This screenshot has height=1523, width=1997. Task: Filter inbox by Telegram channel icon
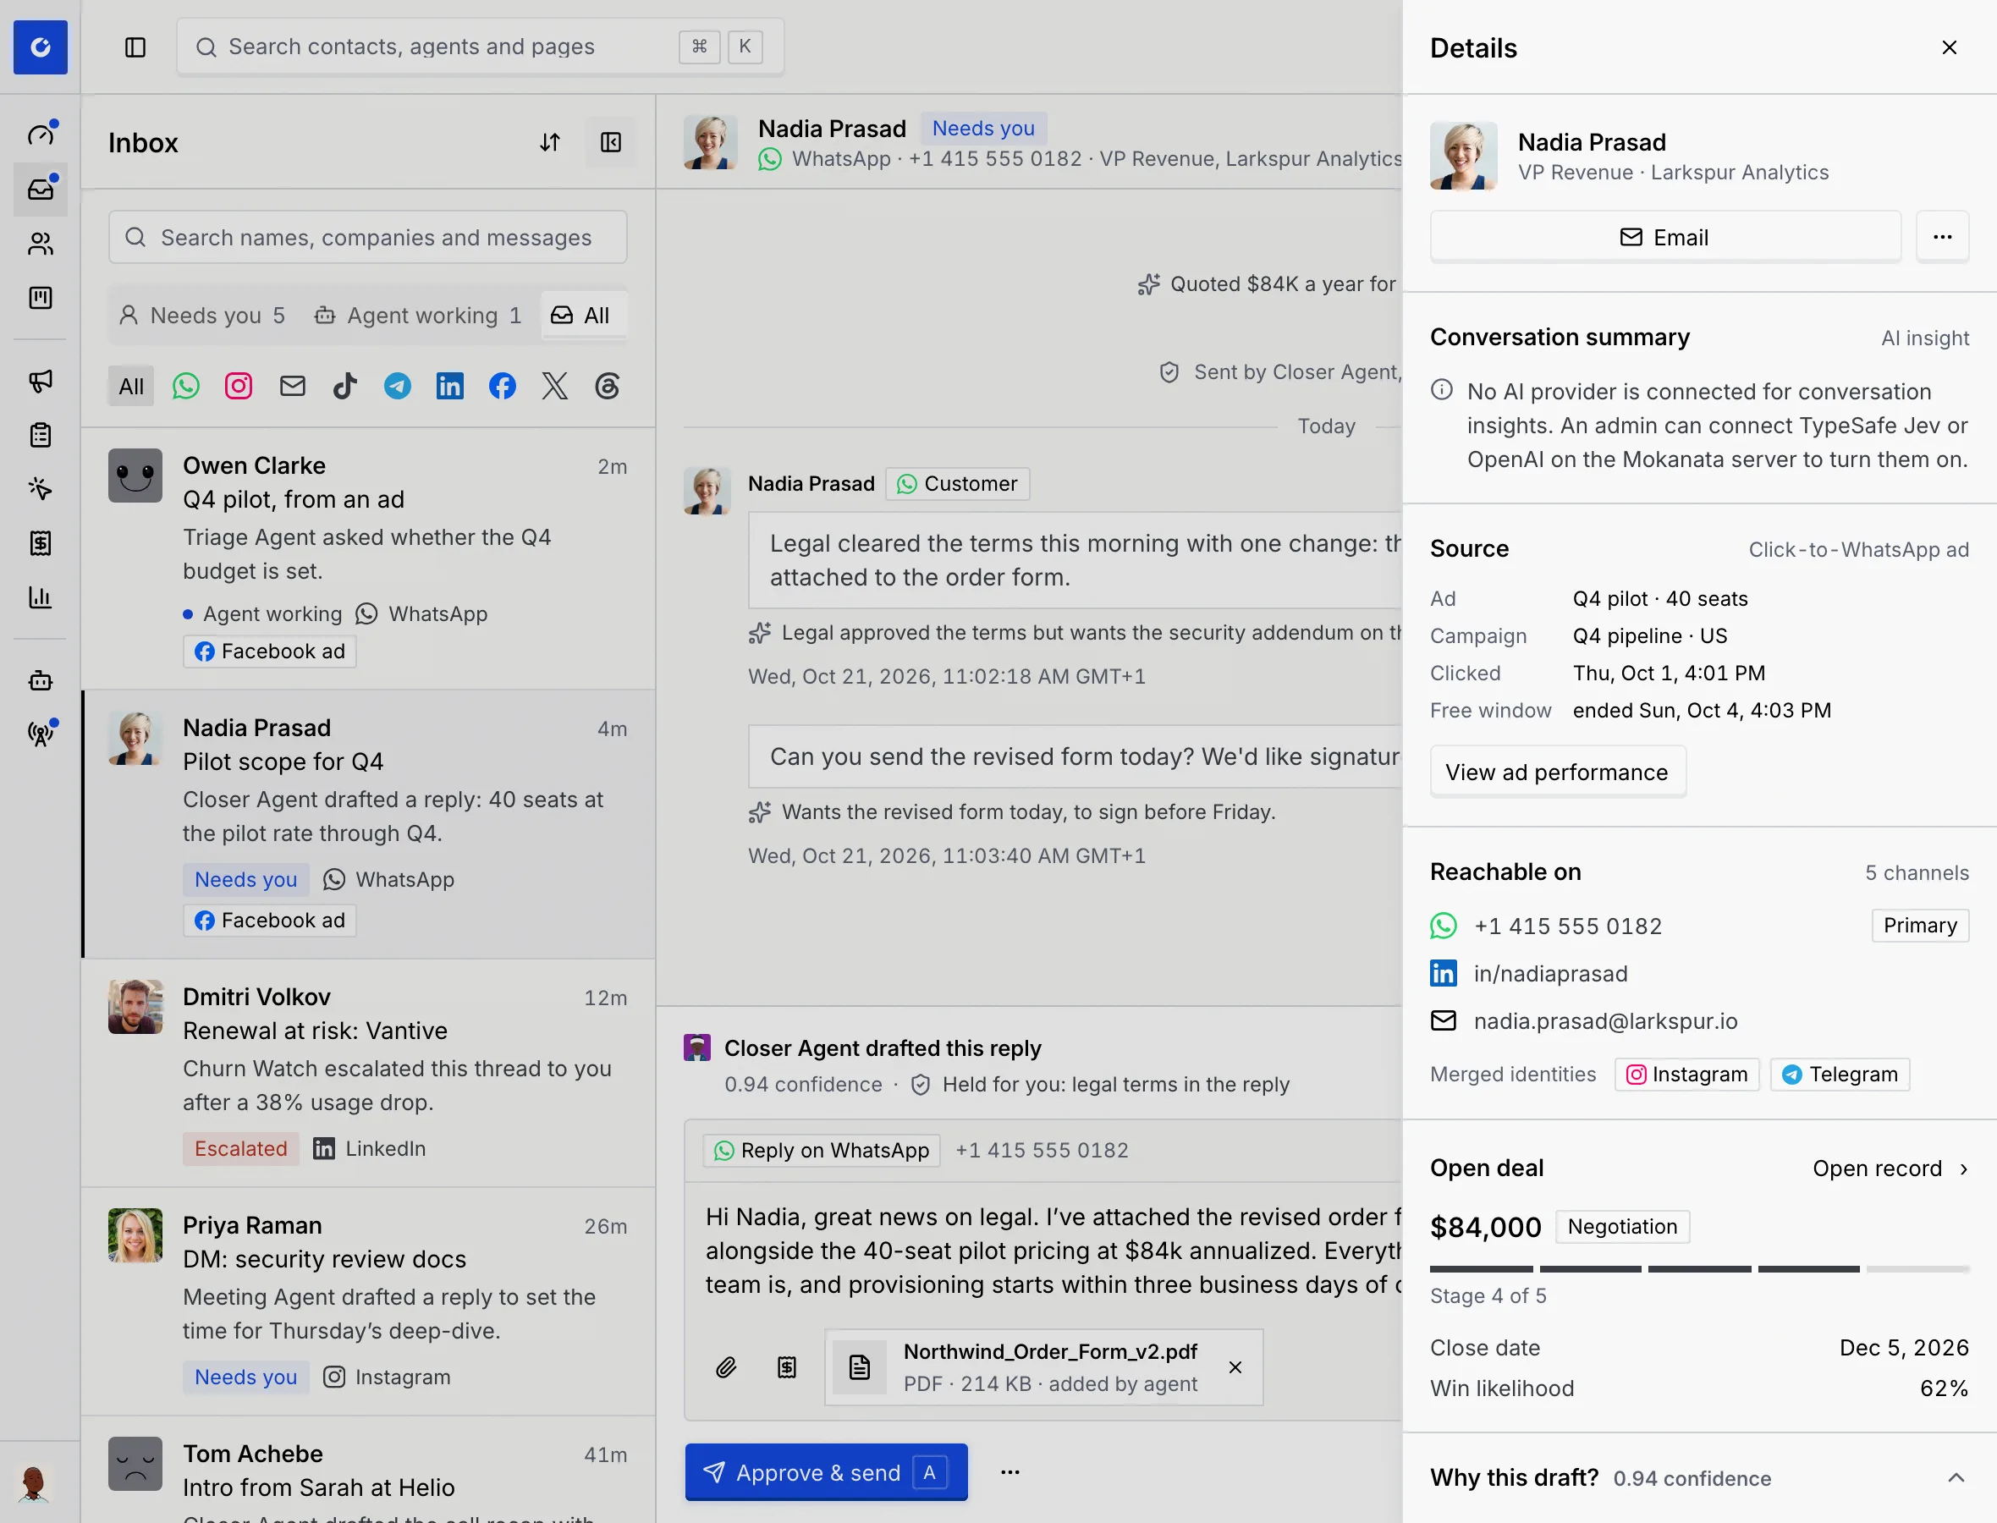coord(397,386)
